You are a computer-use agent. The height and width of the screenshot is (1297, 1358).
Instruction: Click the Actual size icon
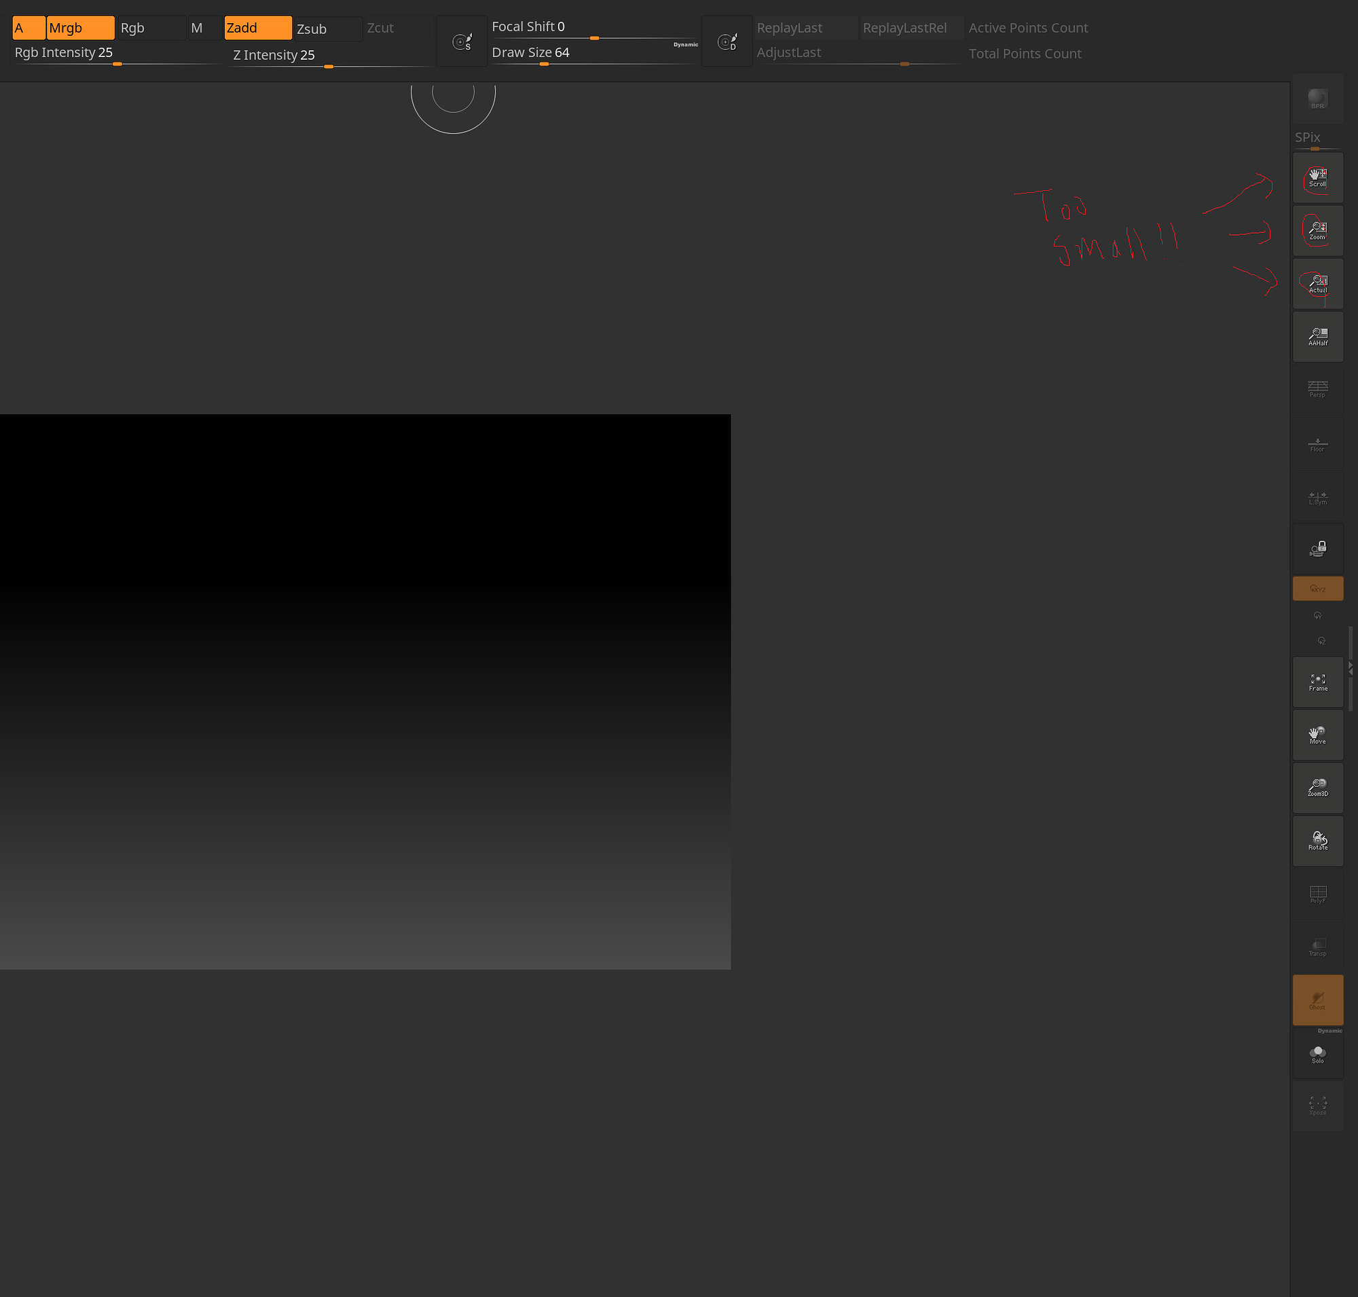[x=1317, y=283]
